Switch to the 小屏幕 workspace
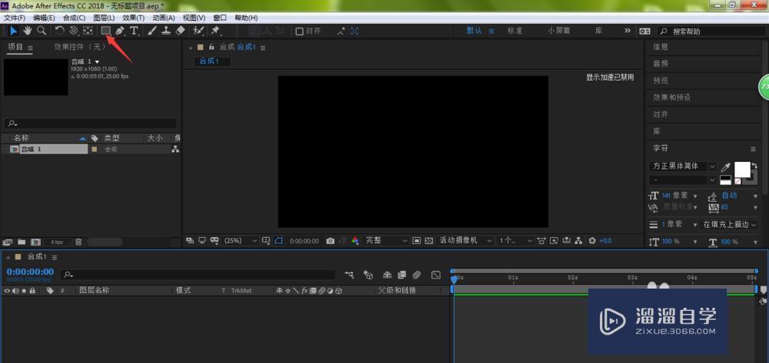The width and height of the screenshot is (769, 363). click(x=559, y=31)
